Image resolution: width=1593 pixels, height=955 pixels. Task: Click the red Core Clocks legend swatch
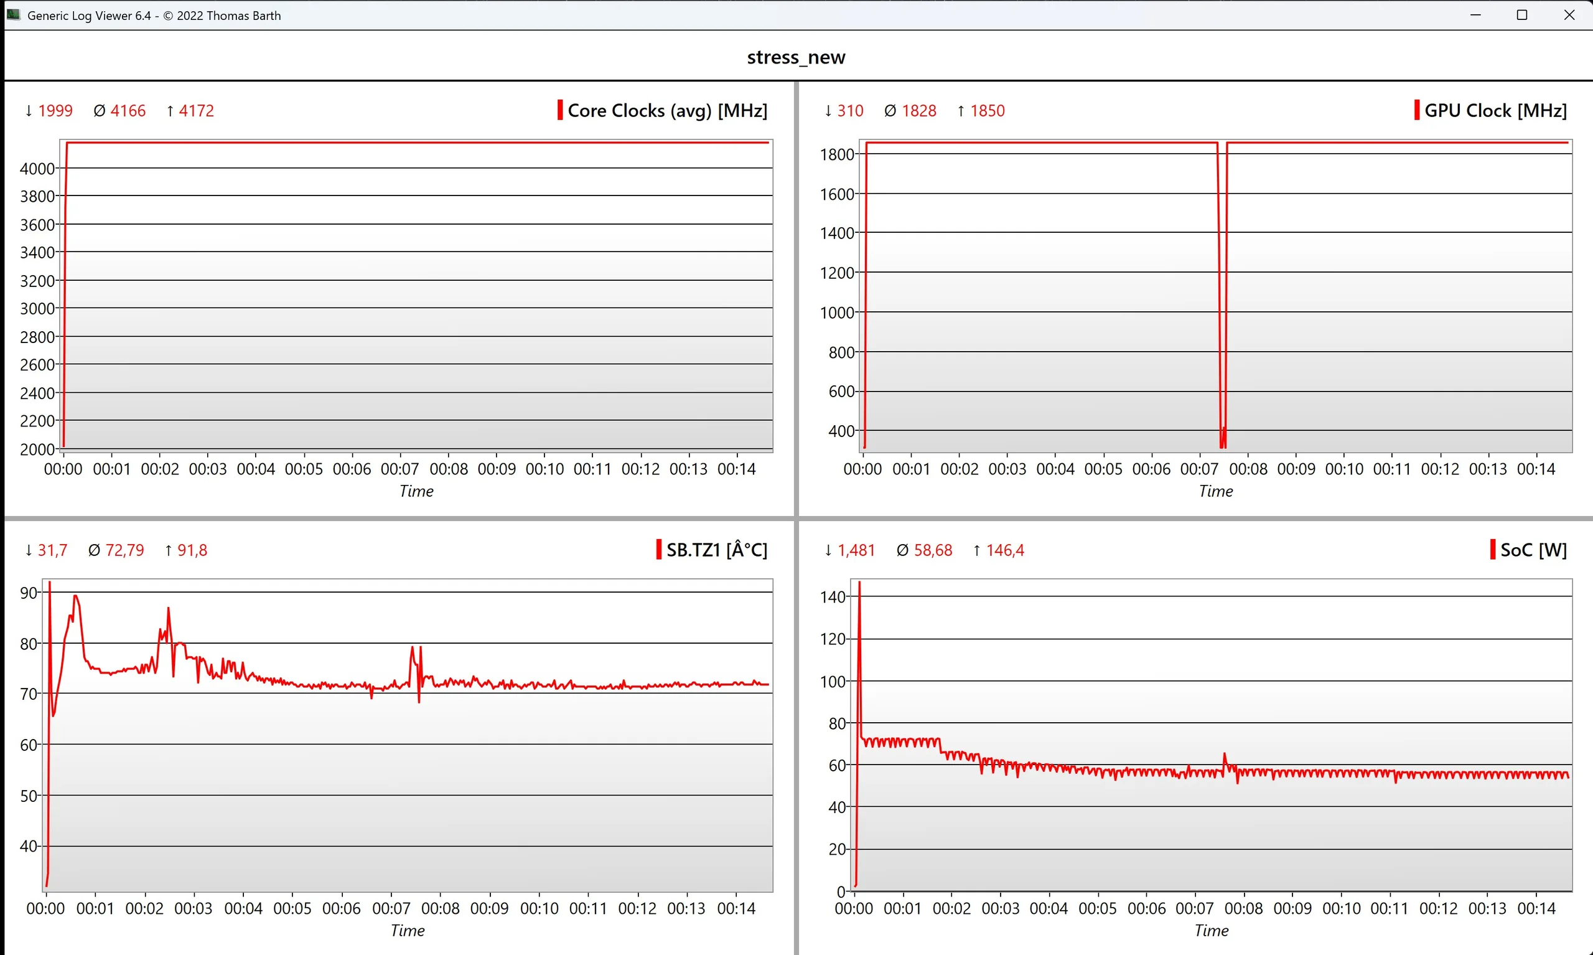[x=559, y=110]
